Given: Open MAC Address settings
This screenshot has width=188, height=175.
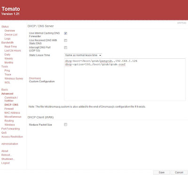Looking at the screenshot, I should click(x=12, y=113).
